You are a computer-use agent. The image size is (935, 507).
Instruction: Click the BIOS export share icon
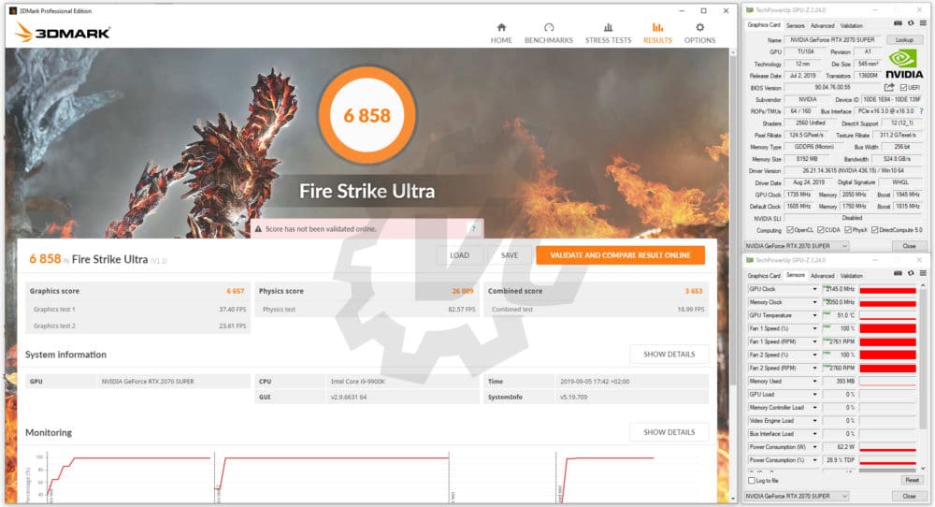(889, 87)
